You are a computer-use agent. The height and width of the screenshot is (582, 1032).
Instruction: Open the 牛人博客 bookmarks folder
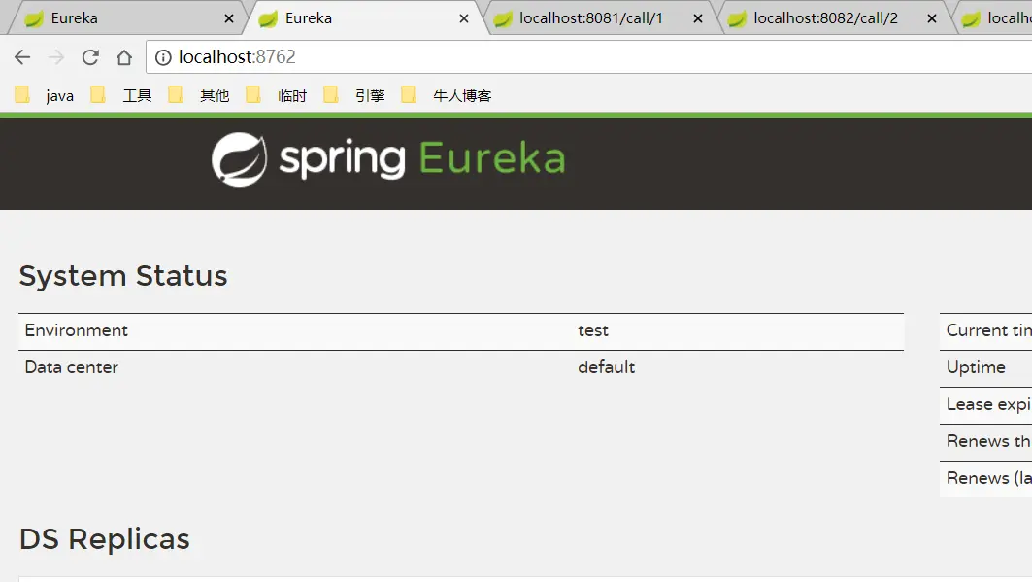[447, 95]
